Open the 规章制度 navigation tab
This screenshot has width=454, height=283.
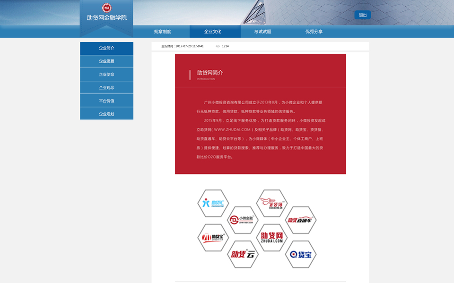[x=162, y=32]
